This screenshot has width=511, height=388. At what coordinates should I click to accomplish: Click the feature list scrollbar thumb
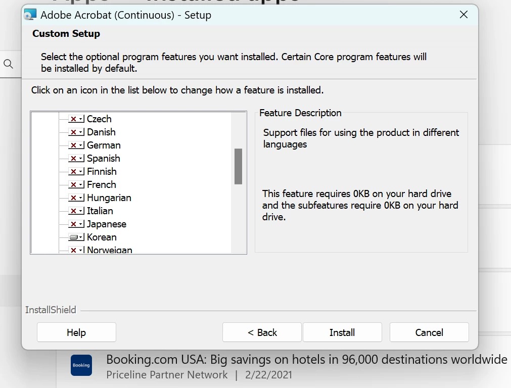click(x=238, y=167)
